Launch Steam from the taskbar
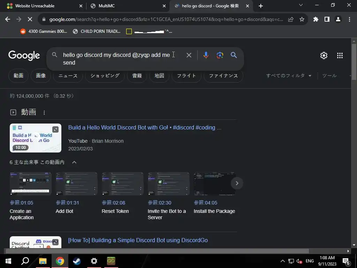Screen dimensions: 357x268 pos(77,261)
